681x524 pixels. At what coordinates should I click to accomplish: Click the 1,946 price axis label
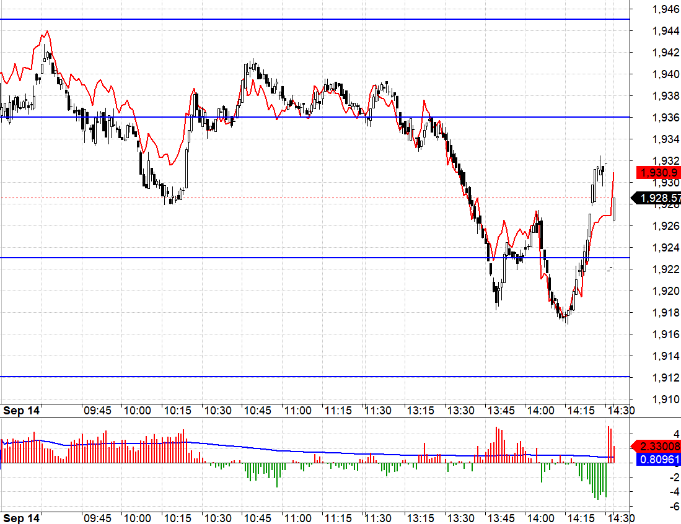point(666,9)
